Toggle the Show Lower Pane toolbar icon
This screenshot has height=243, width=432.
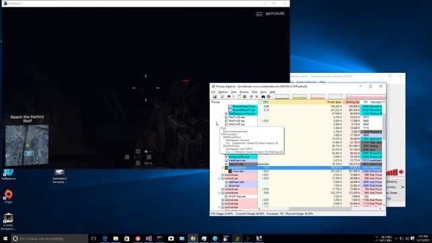pos(239,97)
